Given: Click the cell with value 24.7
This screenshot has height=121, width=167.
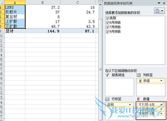Looking at the screenshot, I should (x=78, y=12).
